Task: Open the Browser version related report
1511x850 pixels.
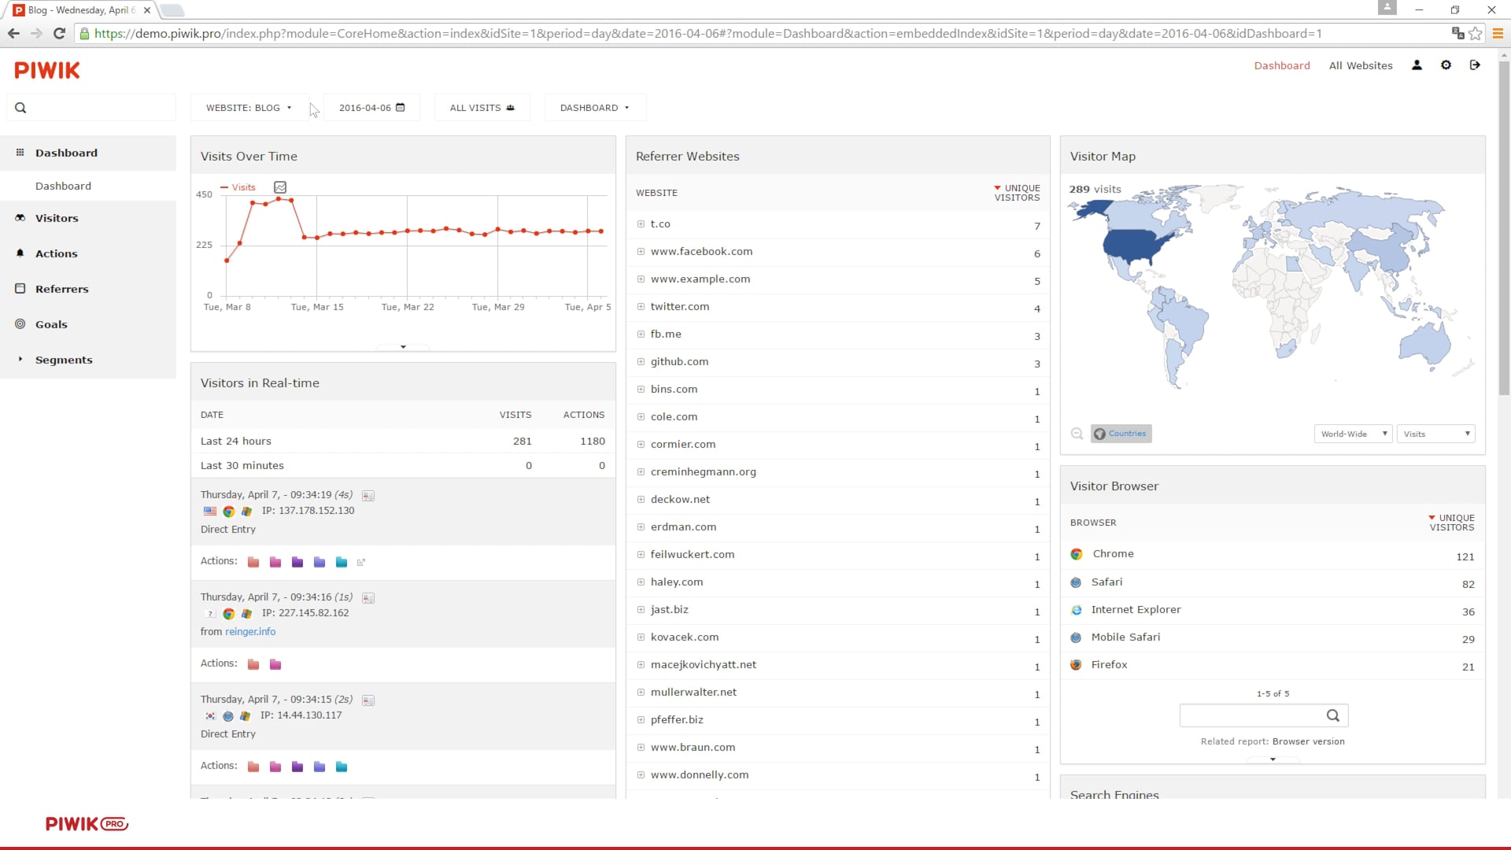Action: (1308, 741)
